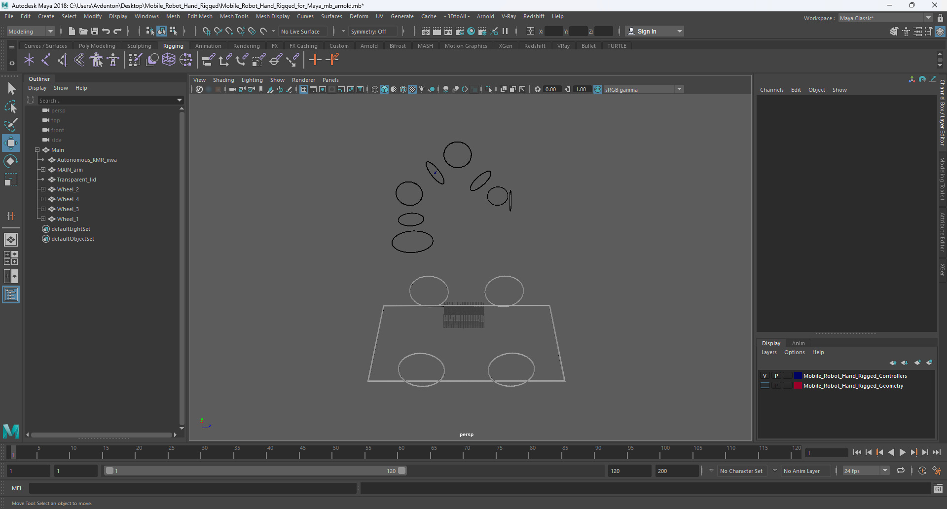Click the Create Joints shelf icon
947x509 pixels.
point(46,60)
